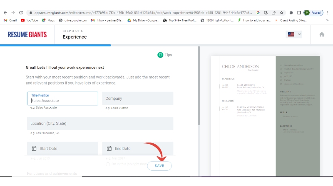Open the browser extensions puzzle icon
Image resolution: width=333 pixels, height=186 pixels.
[291, 13]
